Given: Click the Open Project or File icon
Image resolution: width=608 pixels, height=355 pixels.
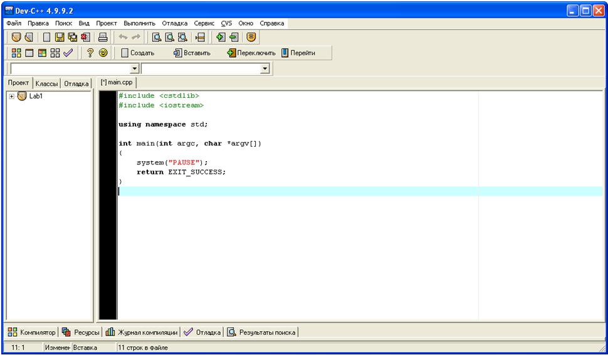Looking at the screenshot, I should pos(29,37).
